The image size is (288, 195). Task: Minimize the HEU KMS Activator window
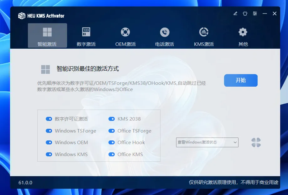coord(265,14)
